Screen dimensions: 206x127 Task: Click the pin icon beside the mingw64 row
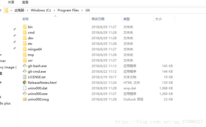[14, 49]
